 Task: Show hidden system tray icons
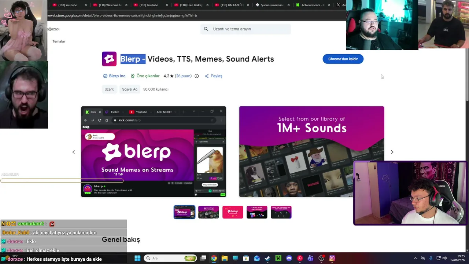(415, 258)
